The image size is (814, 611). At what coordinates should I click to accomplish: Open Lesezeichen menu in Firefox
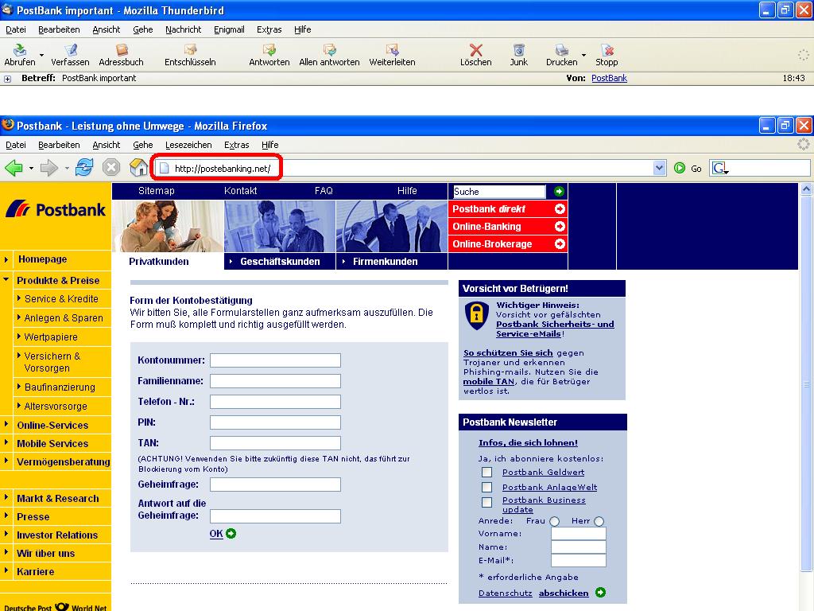click(188, 145)
